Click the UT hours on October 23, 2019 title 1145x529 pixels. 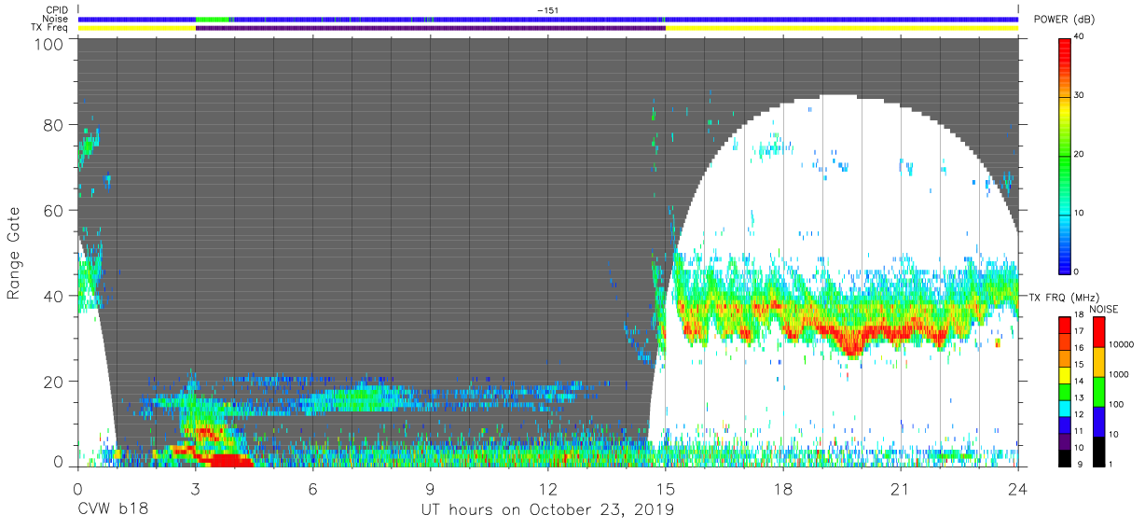coord(546,510)
